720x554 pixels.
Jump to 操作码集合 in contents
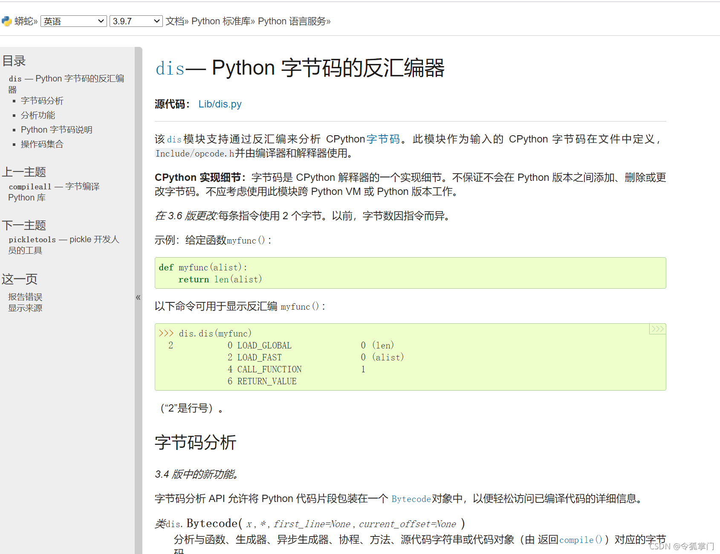point(42,144)
